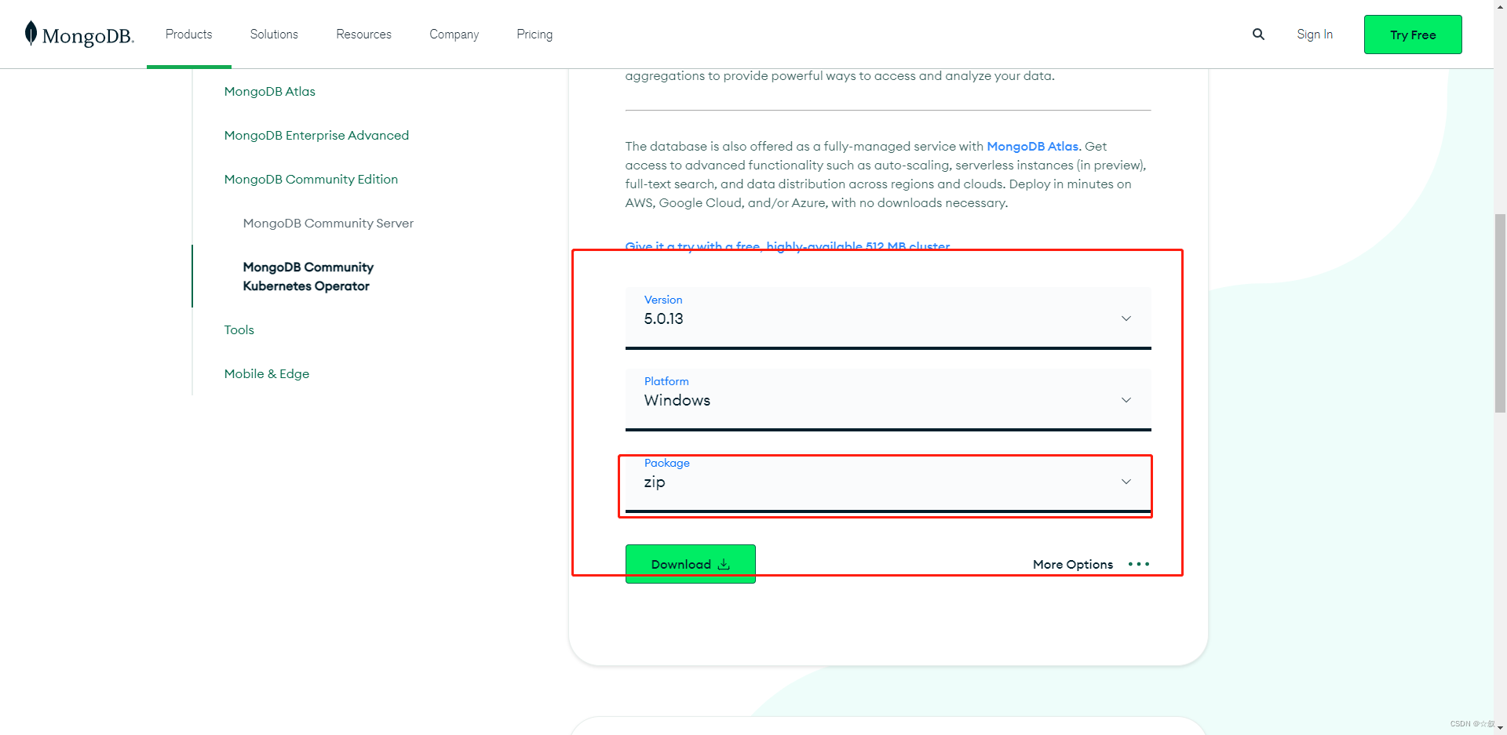
Task: Expand the Version 5.0.13 dropdown
Action: (888, 318)
